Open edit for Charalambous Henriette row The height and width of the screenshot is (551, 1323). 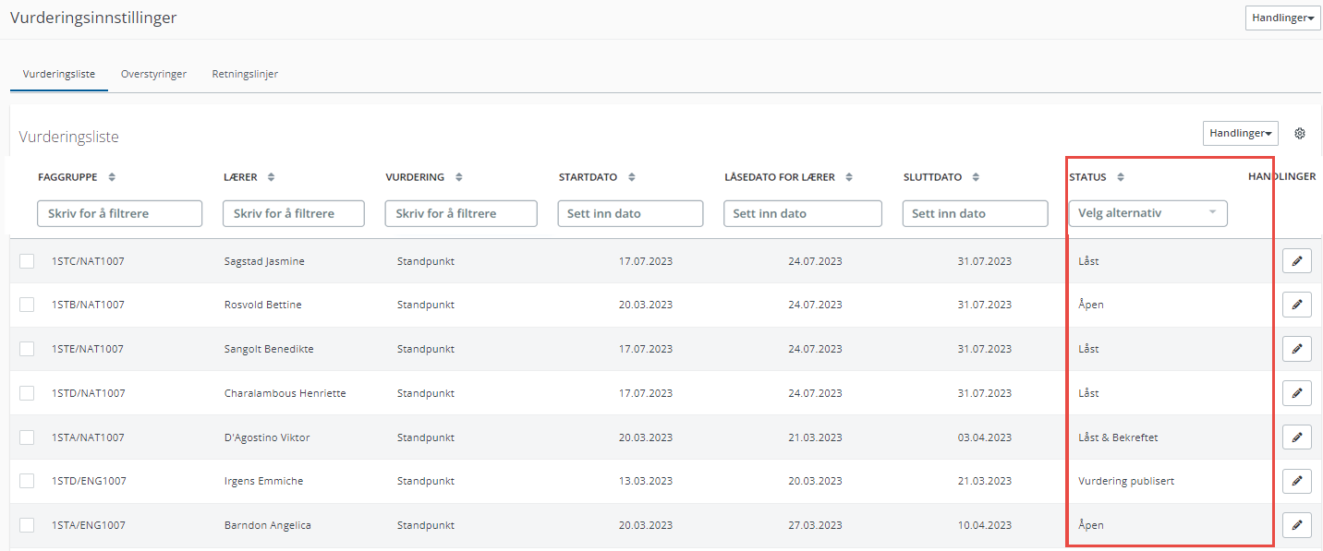point(1297,393)
